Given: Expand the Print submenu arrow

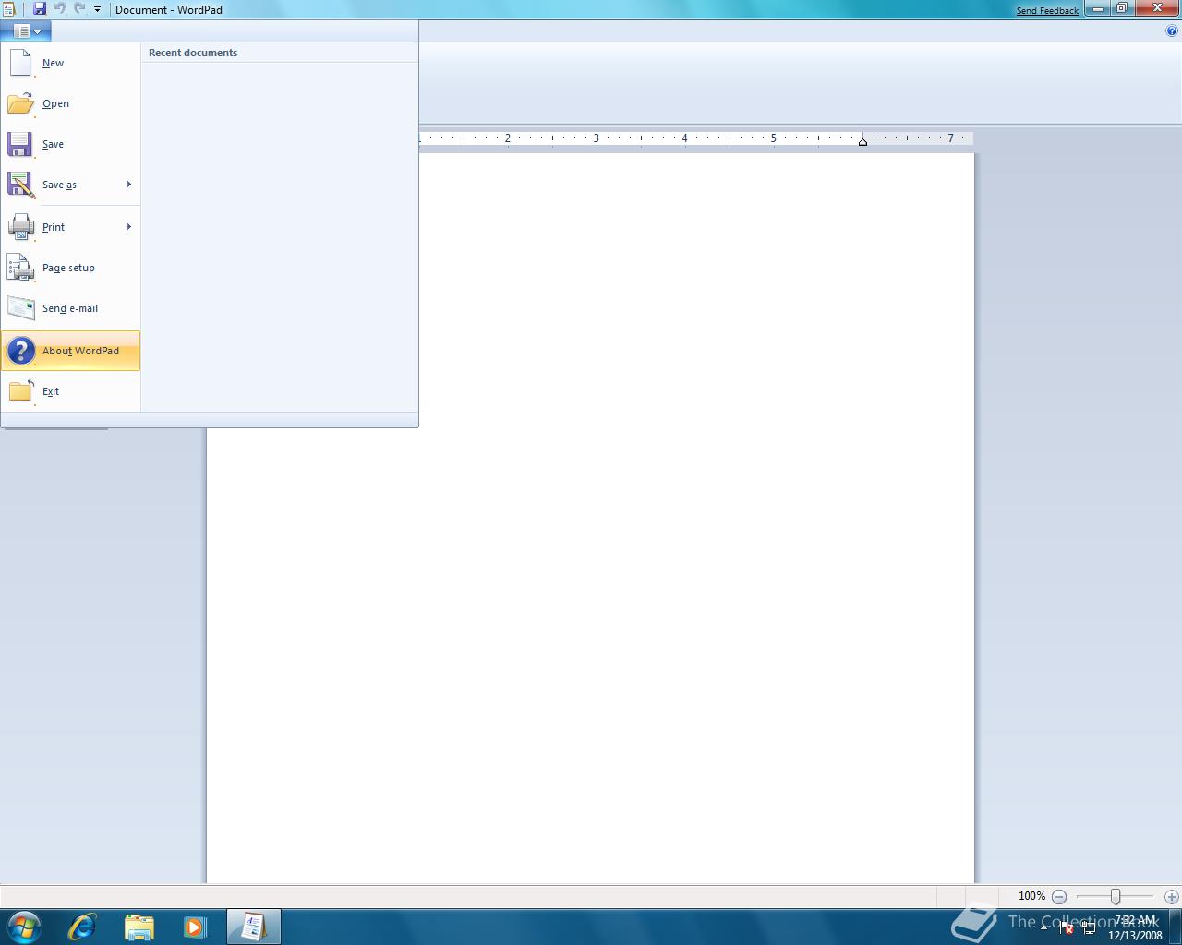Looking at the screenshot, I should 129,227.
